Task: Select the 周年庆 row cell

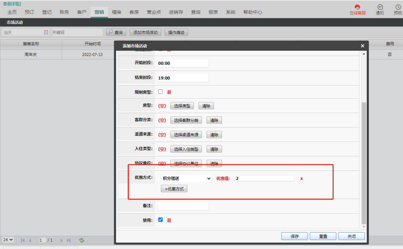Action: pos(31,55)
